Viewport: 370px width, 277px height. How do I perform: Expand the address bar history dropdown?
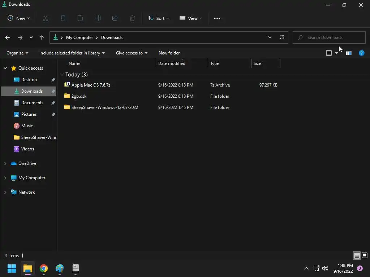[x=270, y=37]
